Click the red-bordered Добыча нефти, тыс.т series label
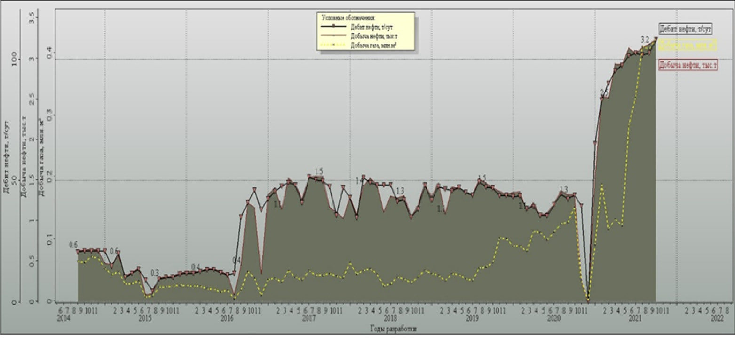 click(688, 65)
